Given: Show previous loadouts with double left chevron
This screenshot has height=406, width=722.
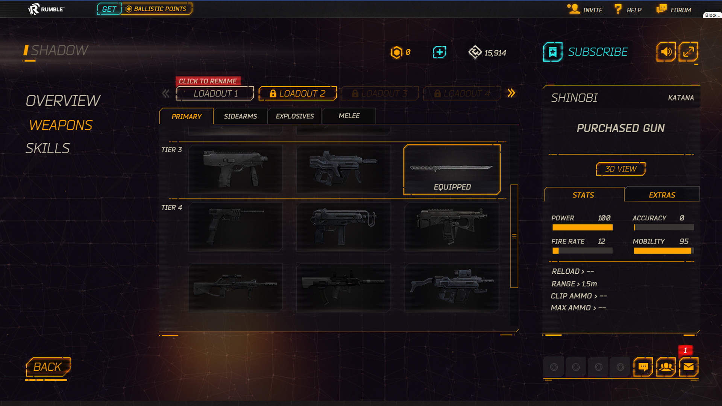Looking at the screenshot, I should pos(165,94).
